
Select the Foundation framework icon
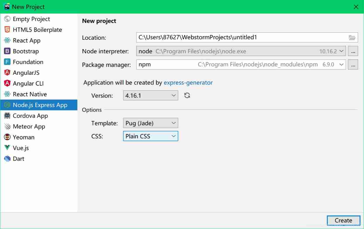pos(7,62)
